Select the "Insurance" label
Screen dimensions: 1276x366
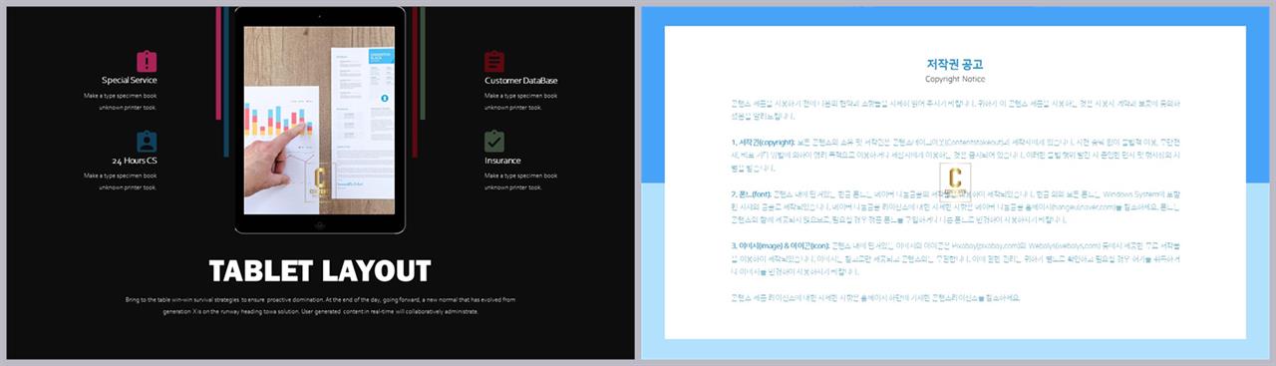(502, 161)
